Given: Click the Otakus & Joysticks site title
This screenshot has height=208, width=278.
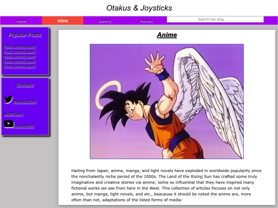Looking at the screenshot, I should coord(139,8).
